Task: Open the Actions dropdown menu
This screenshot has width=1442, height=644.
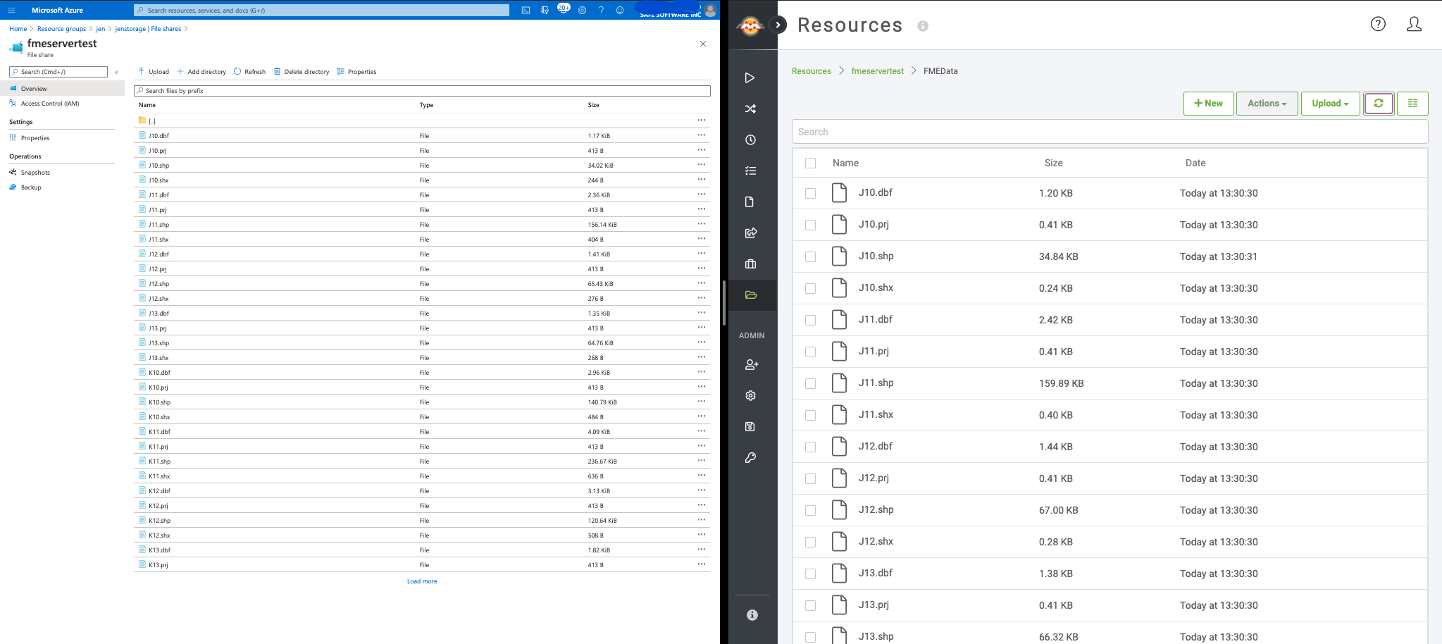Action: pos(1266,103)
